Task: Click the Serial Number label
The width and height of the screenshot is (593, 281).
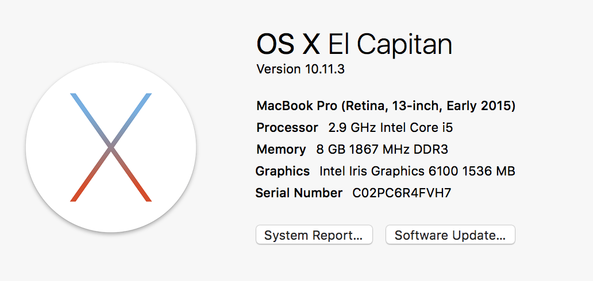Action: pos(299,193)
